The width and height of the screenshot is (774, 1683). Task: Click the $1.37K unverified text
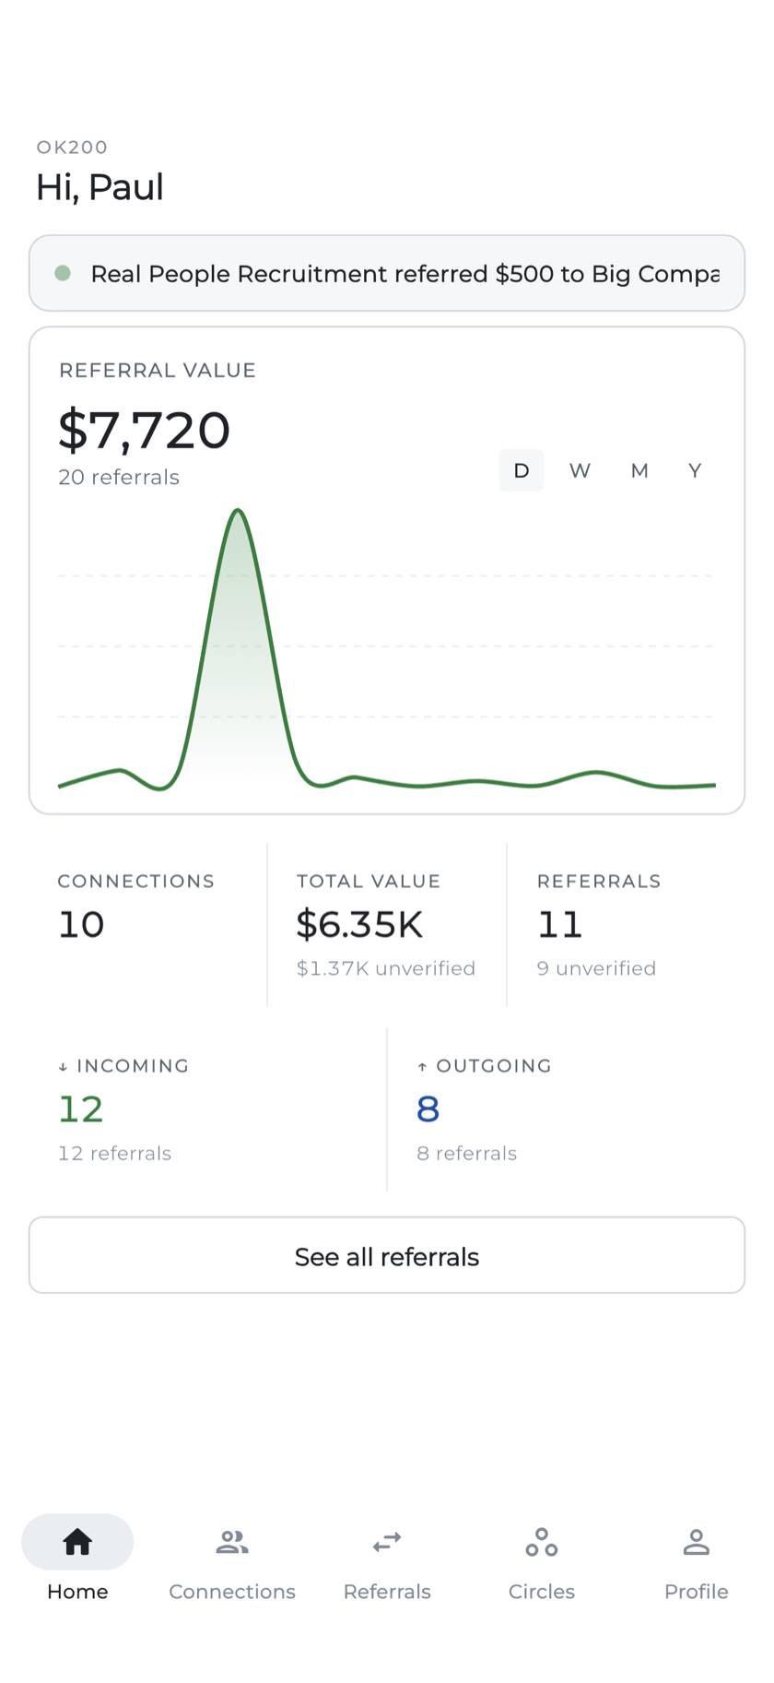(x=386, y=968)
